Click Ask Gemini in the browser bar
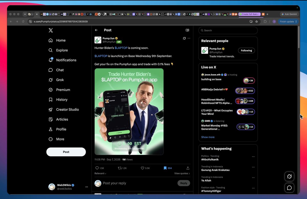The image size is (307, 199). [x=289, y=14]
